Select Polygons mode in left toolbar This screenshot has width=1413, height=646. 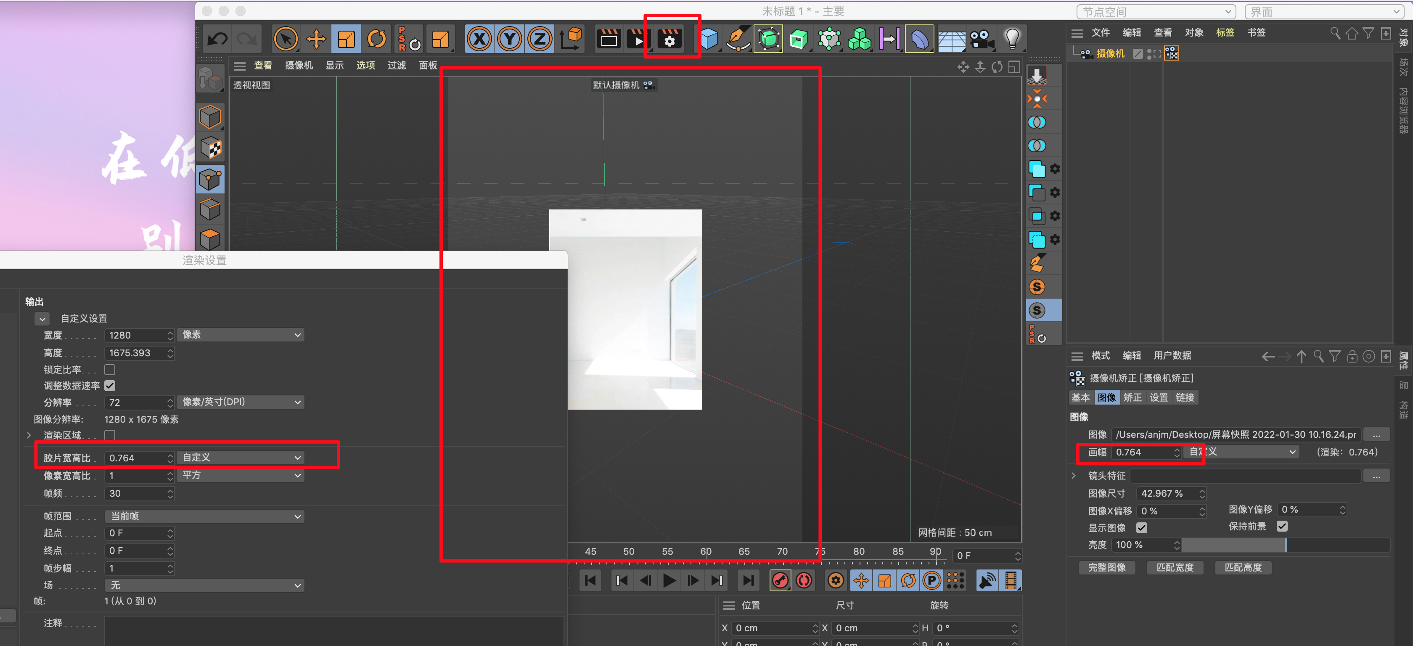pyautogui.click(x=210, y=239)
